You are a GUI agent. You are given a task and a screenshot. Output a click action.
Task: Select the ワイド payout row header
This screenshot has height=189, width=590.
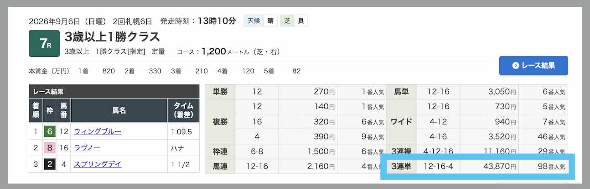[x=402, y=122]
